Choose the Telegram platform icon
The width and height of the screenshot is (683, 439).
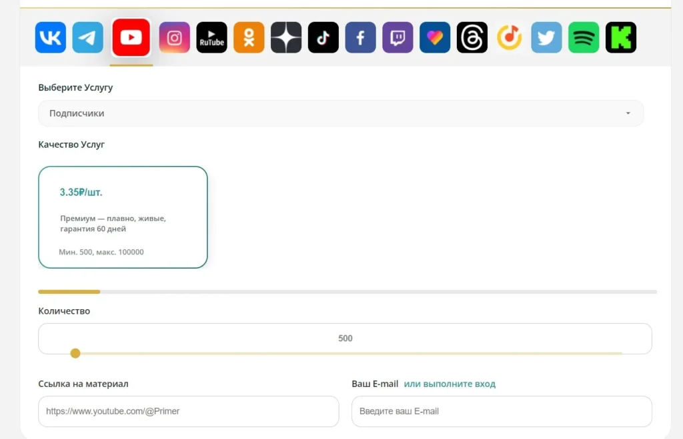87,37
